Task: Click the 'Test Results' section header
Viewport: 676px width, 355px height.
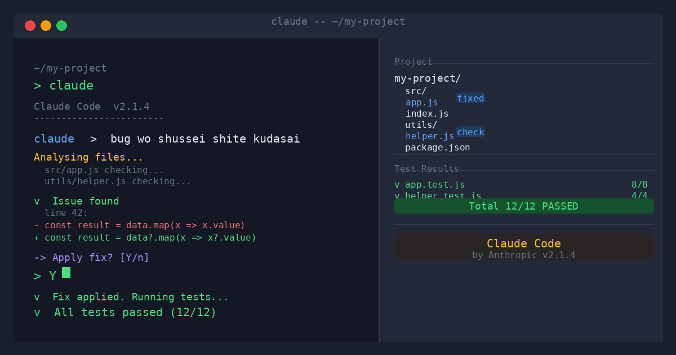Action: 426,169
